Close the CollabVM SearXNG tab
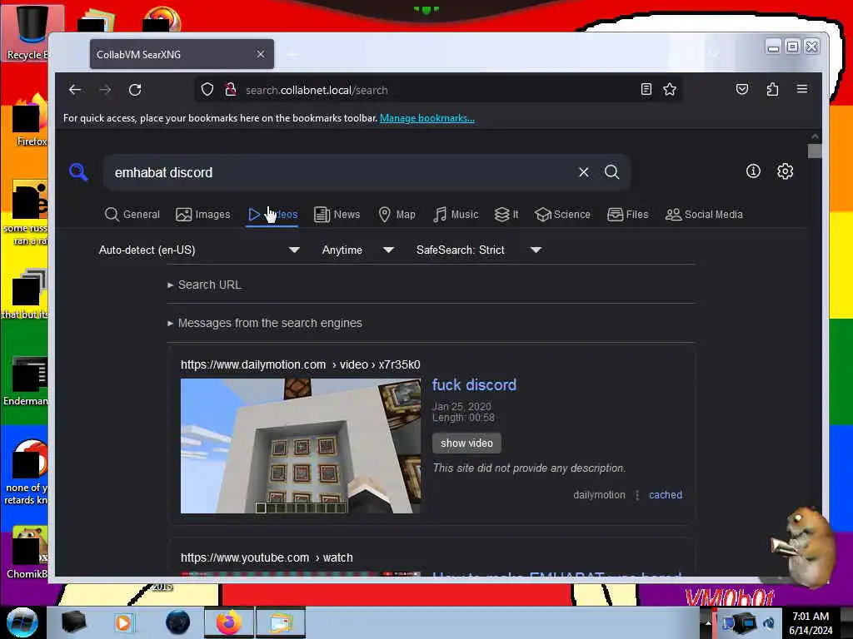The width and height of the screenshot is (853, 639). point(261,54)
